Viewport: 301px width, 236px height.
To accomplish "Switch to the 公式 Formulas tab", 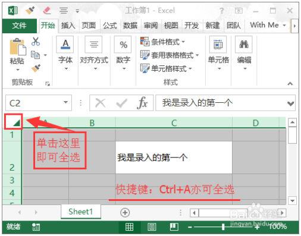I will point(109,26).
